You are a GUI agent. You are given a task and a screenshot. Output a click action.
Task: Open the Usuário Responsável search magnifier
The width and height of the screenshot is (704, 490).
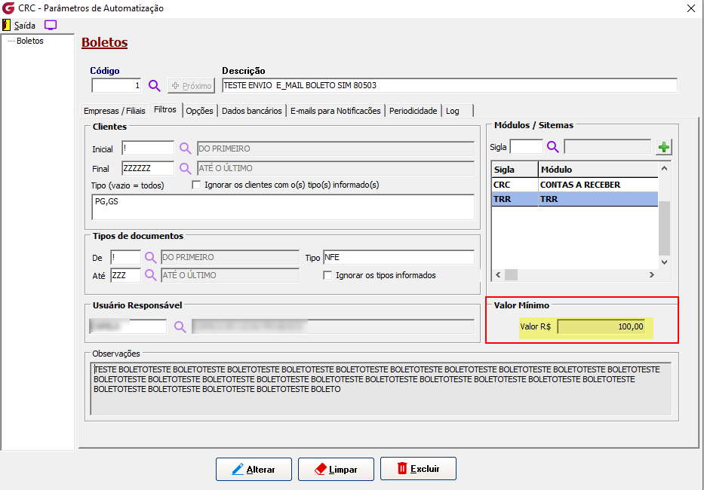pyautogui.click(x=180, y=326)
